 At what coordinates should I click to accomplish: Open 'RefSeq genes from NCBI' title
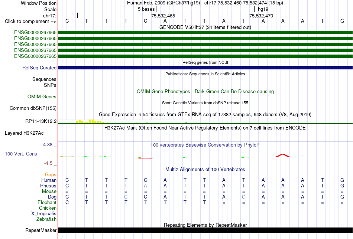[x=205, y=62]
